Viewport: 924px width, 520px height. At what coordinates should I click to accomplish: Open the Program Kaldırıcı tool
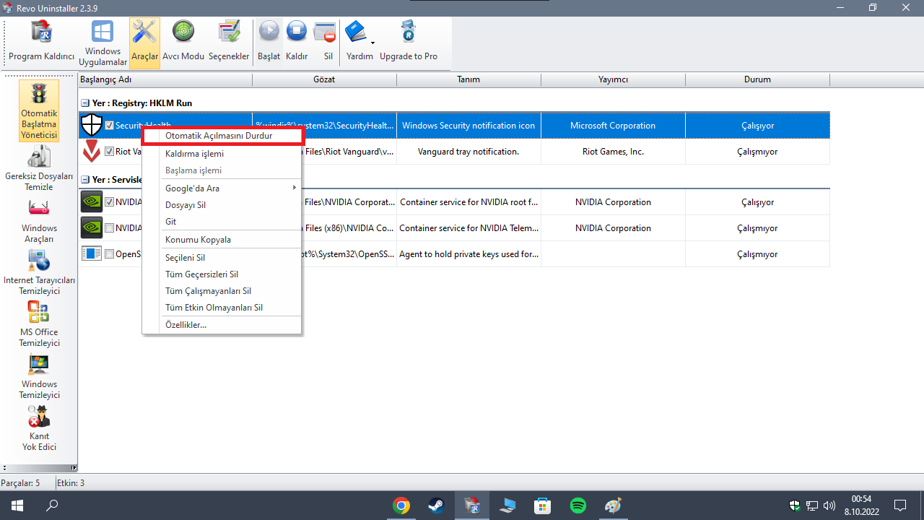(41, 43)
